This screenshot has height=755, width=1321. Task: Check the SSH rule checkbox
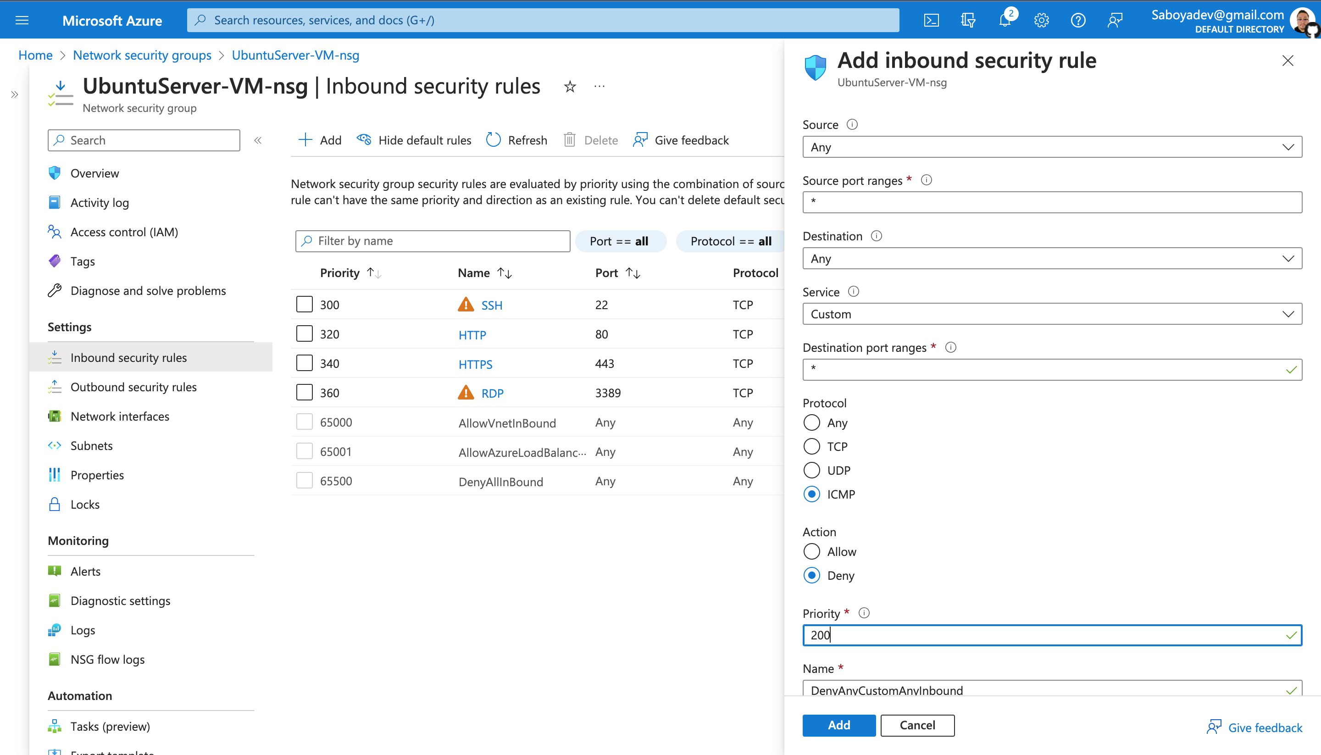[x=304, y=305]
